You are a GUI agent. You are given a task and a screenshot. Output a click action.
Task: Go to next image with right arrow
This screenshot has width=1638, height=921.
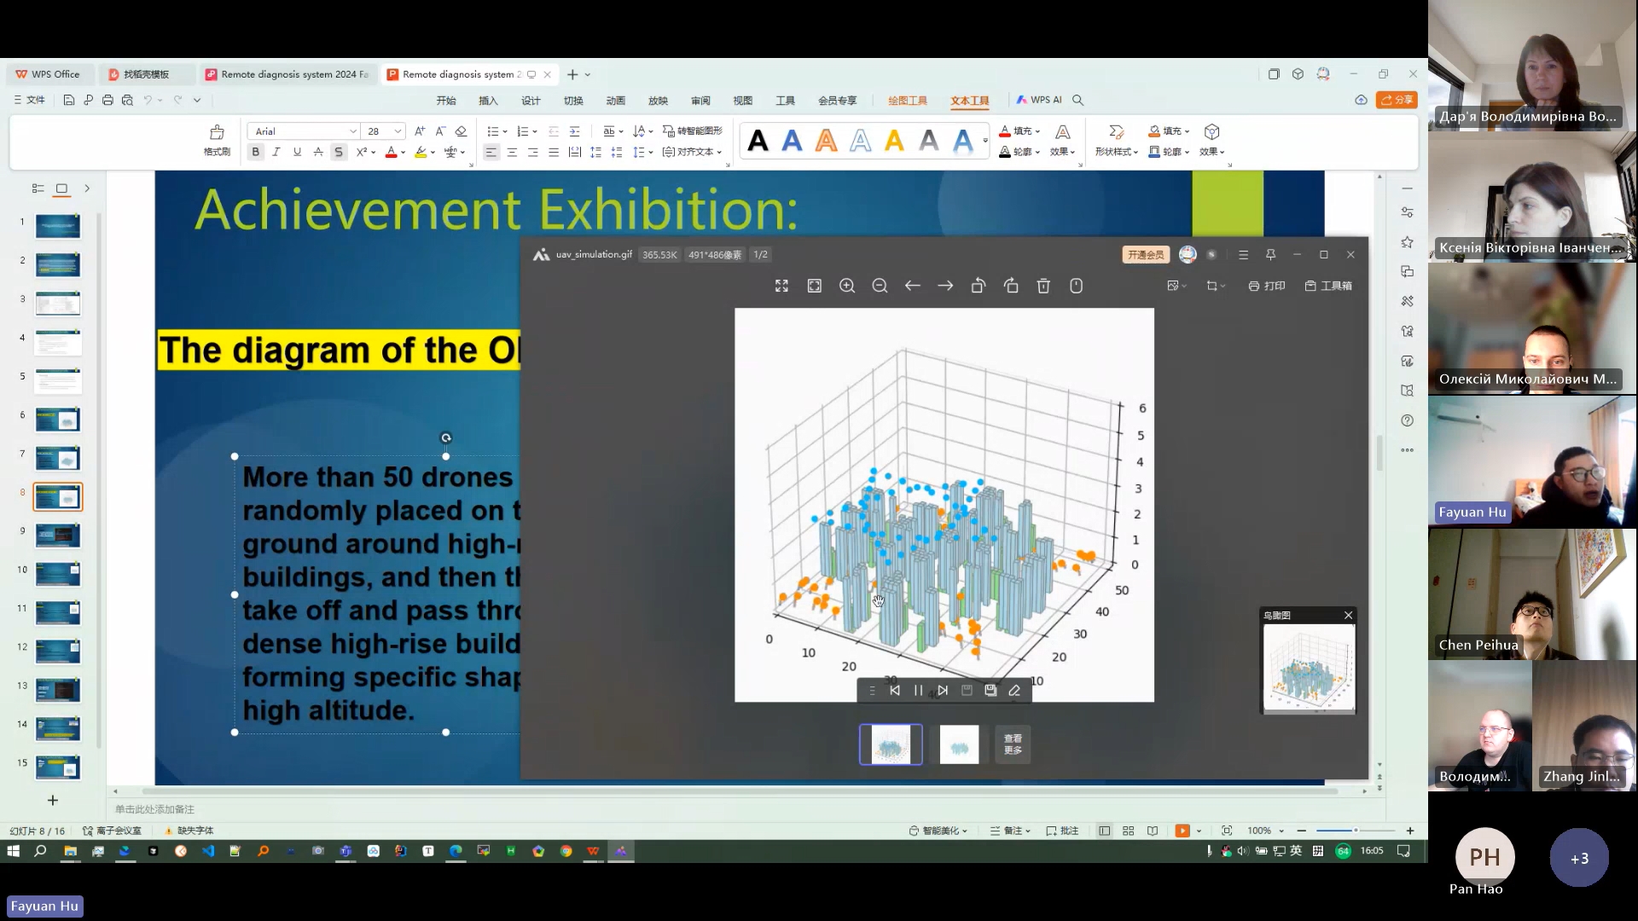(945, 286)
